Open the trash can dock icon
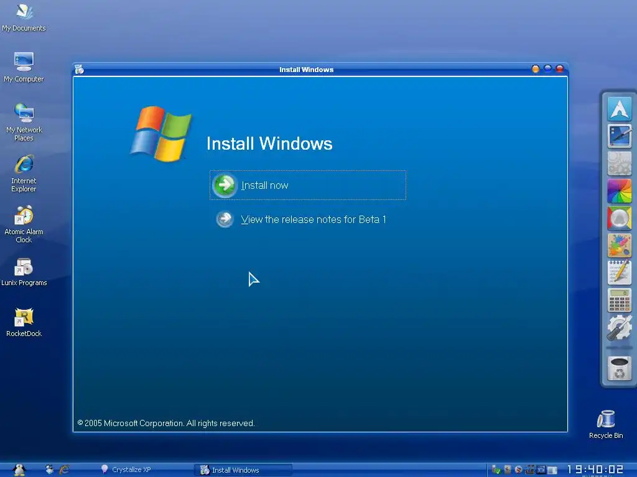This screenshot has width=637, height=477. tap(619, 368)
